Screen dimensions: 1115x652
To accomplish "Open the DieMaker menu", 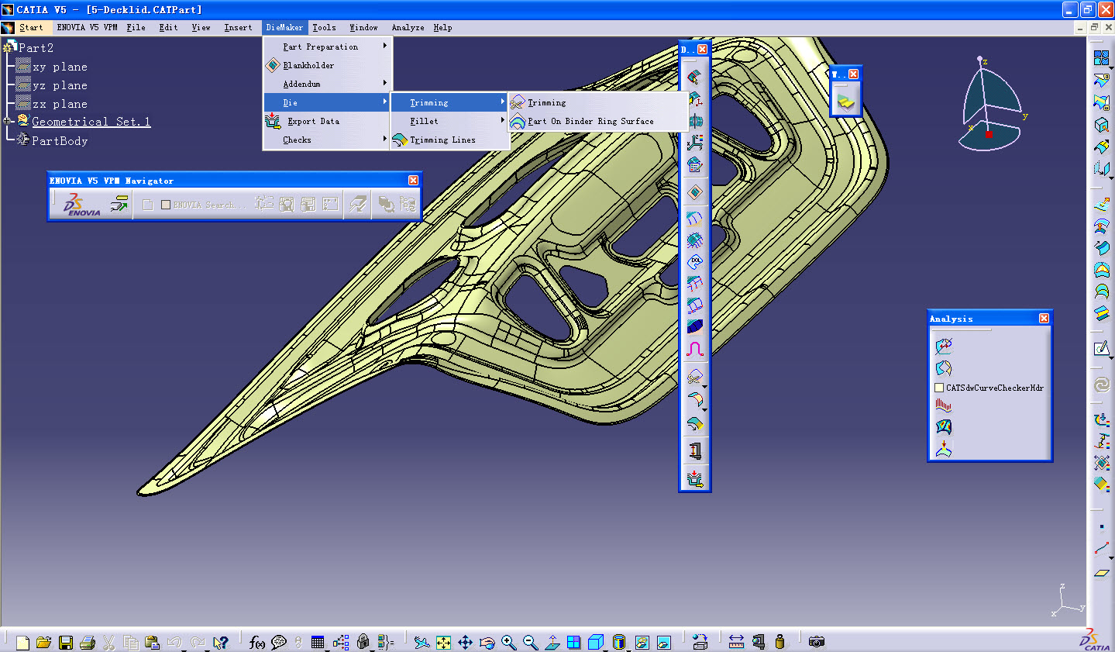I will [x=284, y=27].
